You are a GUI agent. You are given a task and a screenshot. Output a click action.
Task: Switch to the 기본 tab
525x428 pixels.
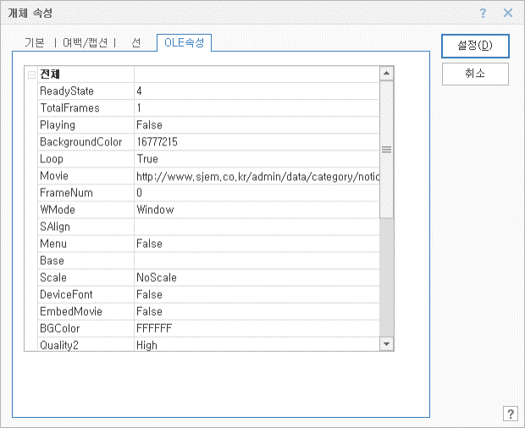click(34, 42)
